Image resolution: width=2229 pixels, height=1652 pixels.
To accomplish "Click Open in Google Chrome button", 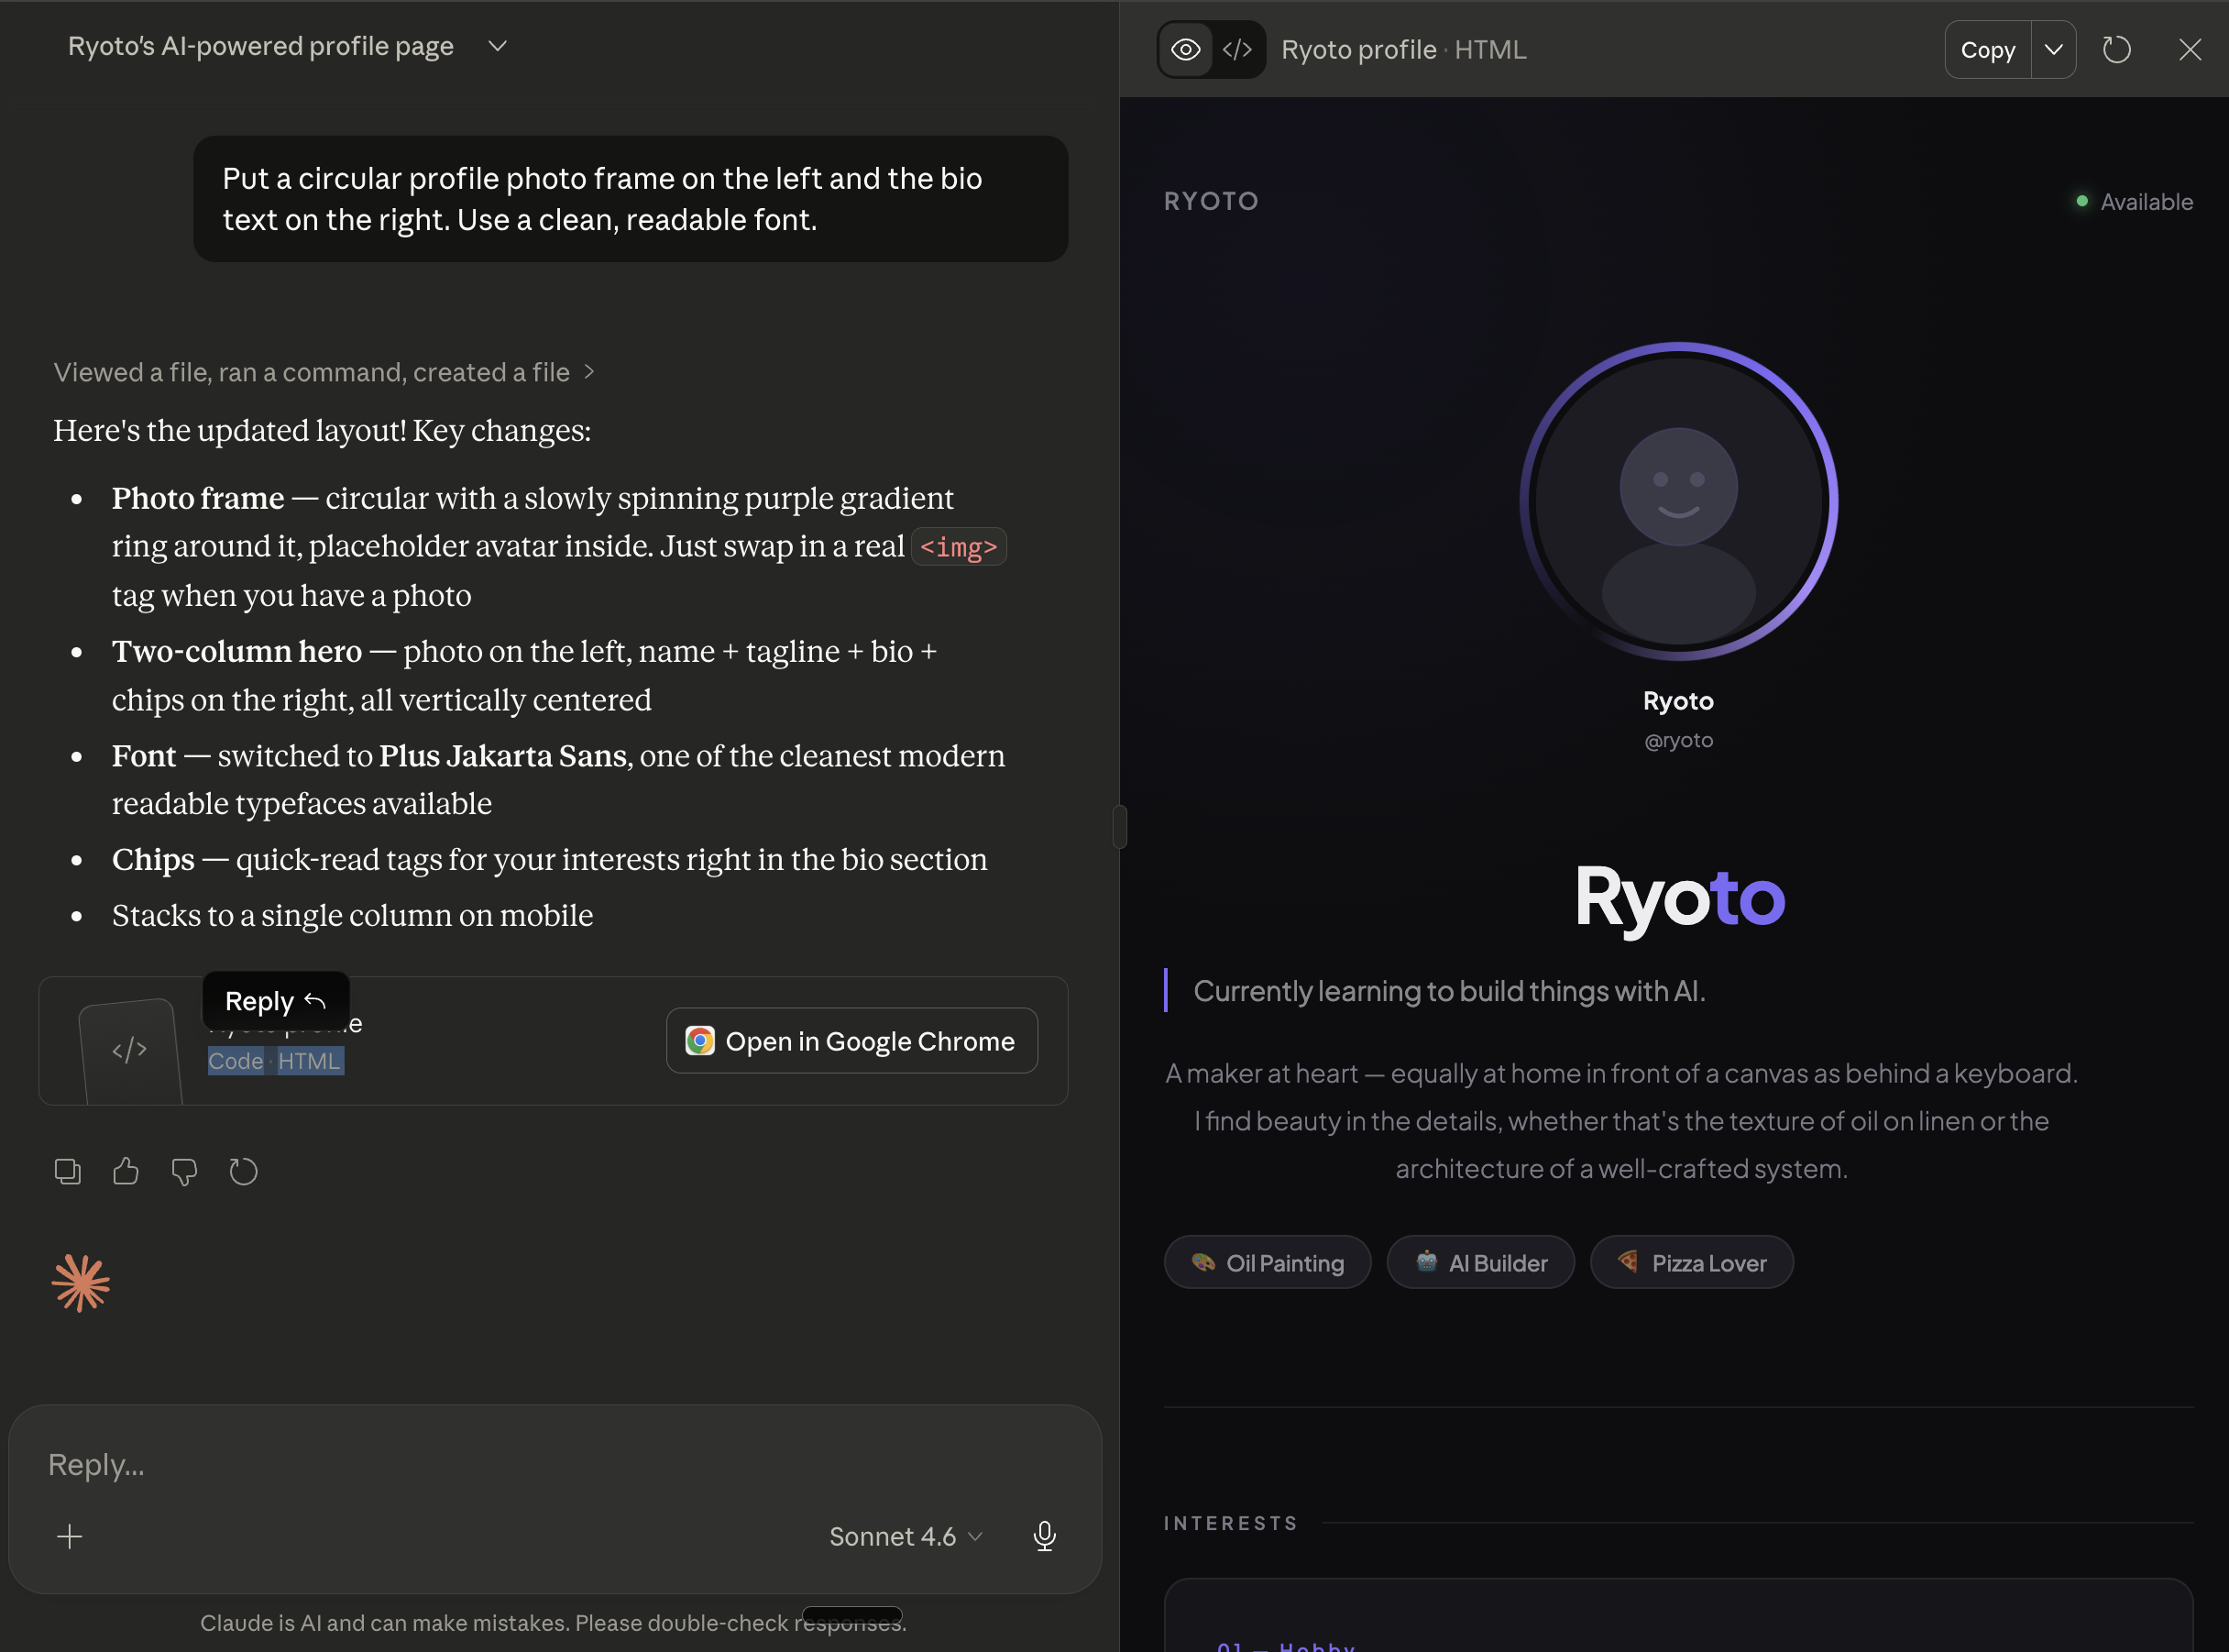I will [851, 1041].
